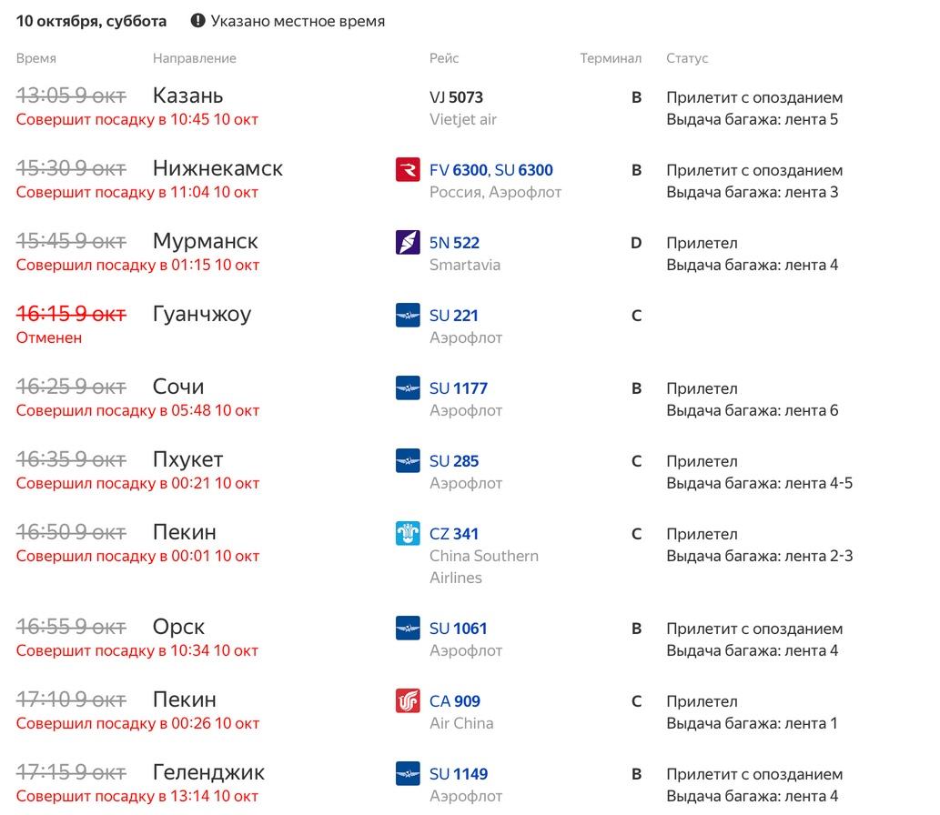The image size is (940, 815).
Task: Open flight CZ 341 link
Action: [454, 534]
